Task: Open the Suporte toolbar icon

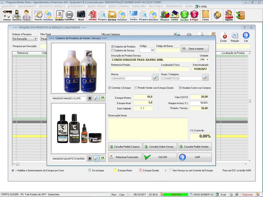Action: (229, 15)
